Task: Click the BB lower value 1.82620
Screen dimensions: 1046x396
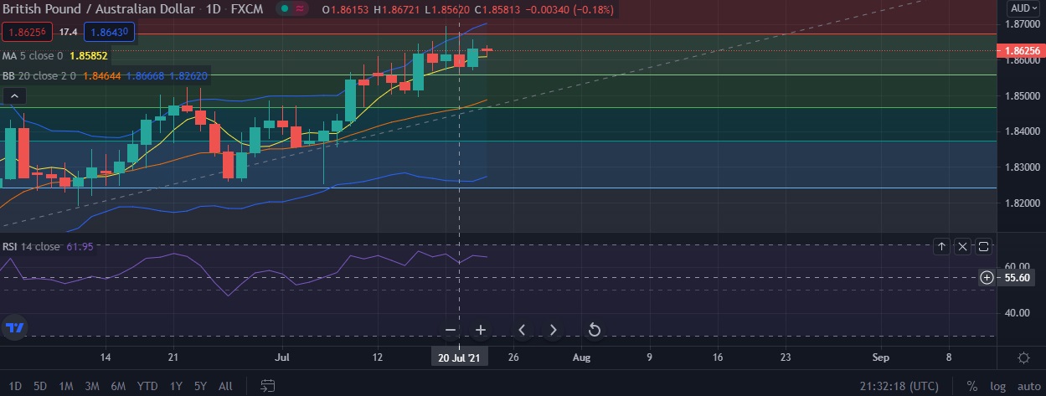Action: click(x=188, y=76)
